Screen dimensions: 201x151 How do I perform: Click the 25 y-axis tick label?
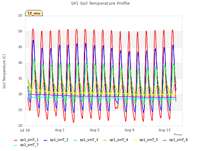click(20, 110)
